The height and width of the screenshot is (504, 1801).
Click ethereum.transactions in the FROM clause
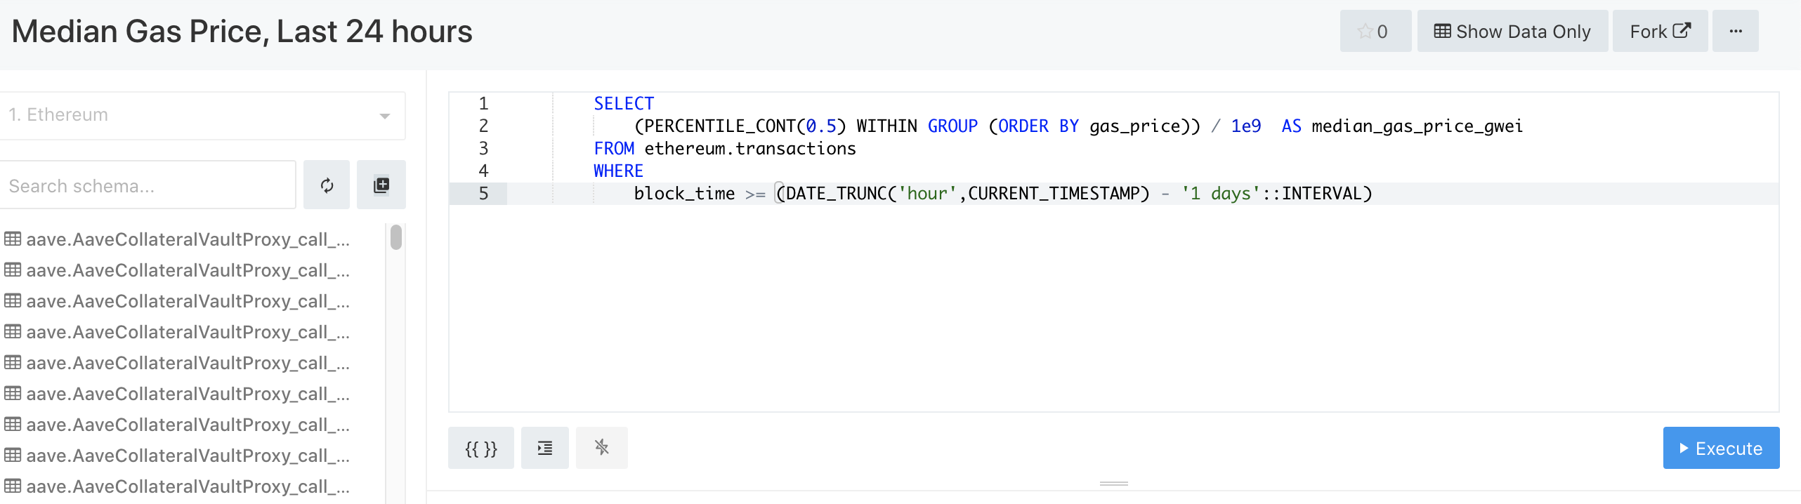[x=750, y=149]
